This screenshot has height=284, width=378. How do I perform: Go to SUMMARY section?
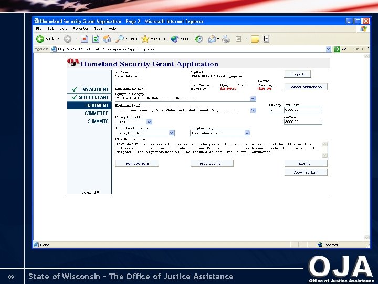[x=98, y=121]
